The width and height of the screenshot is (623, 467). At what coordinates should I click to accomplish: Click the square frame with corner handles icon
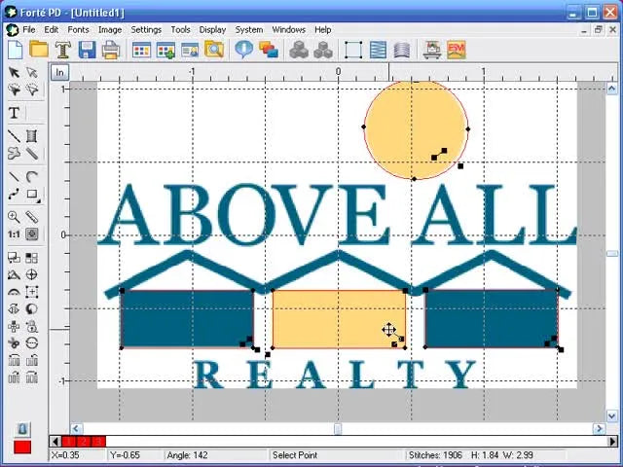pos(353,50)
